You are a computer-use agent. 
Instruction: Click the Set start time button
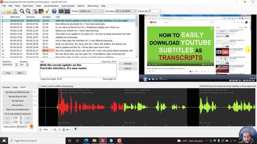click(18, 101)
